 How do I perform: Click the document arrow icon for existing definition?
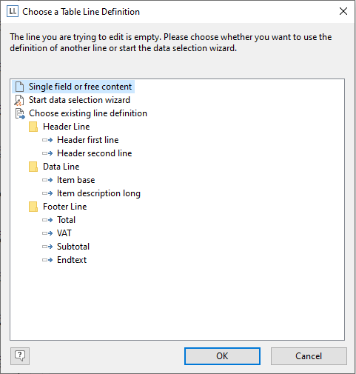(20, 113)
